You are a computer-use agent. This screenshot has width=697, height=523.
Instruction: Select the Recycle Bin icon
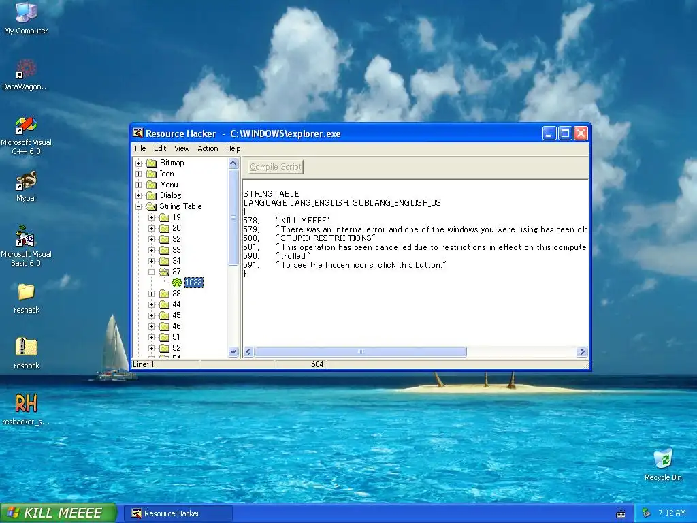[x=663, y=459]
